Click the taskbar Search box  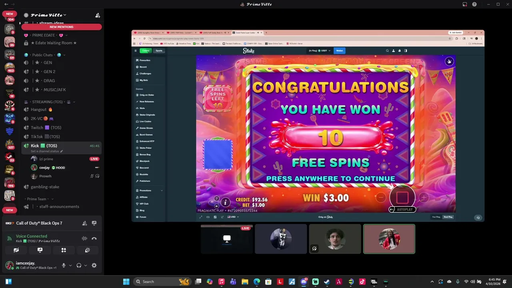pyautogui.click(x=162, y=282)
